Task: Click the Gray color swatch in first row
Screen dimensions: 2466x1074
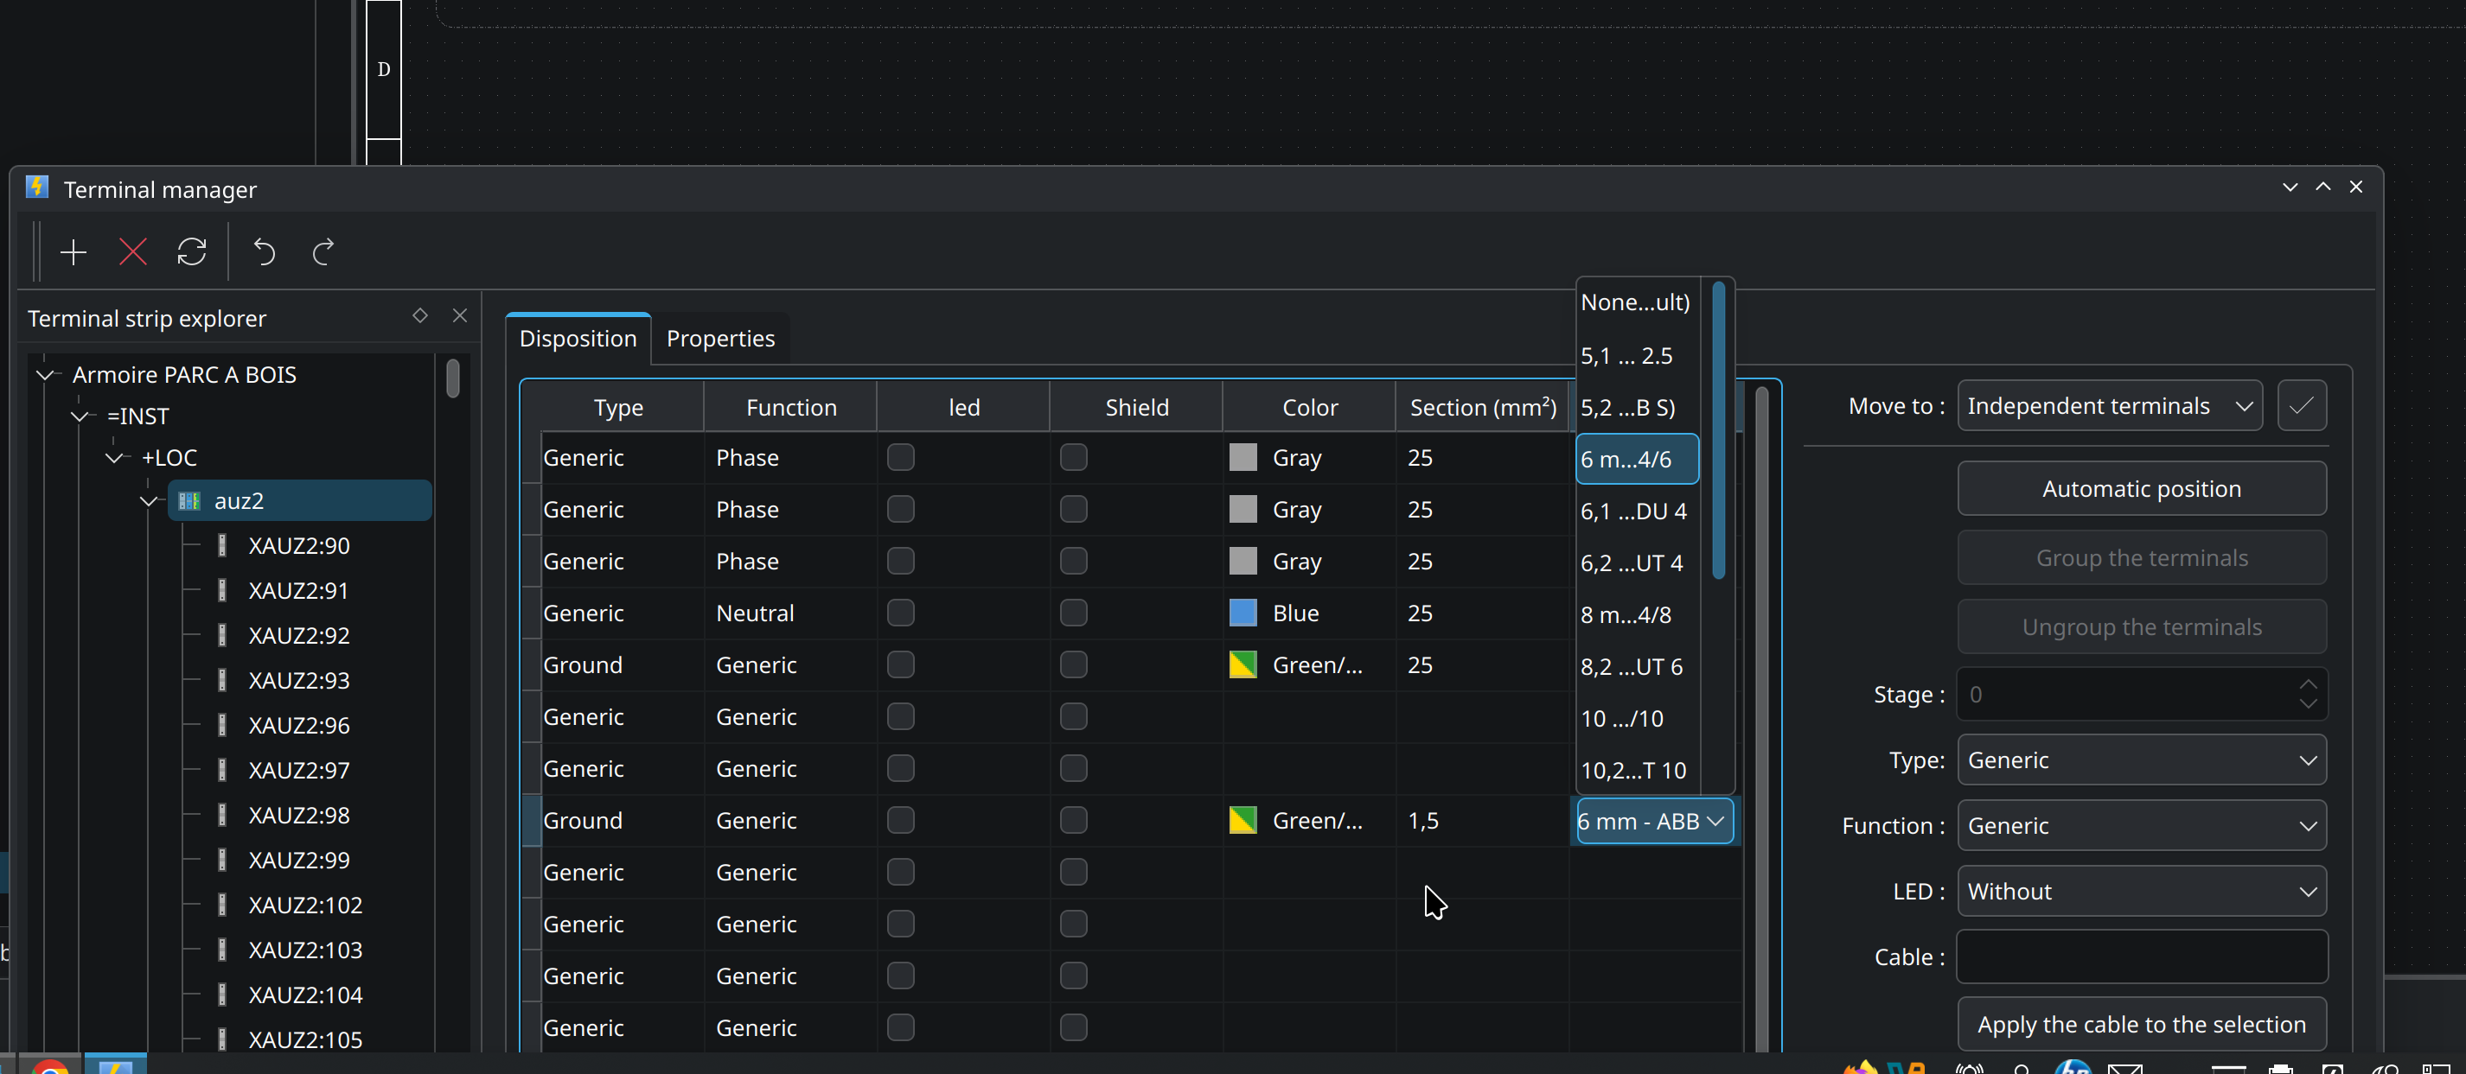Action: [x=1243, y=457]
